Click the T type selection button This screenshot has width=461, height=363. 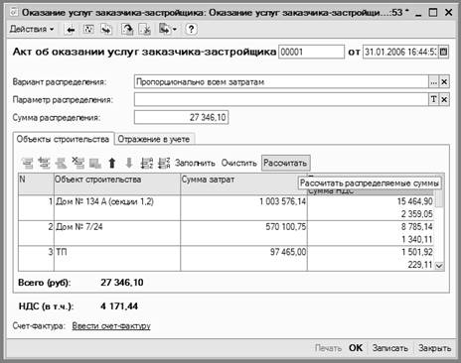click(x=433, y=99)
